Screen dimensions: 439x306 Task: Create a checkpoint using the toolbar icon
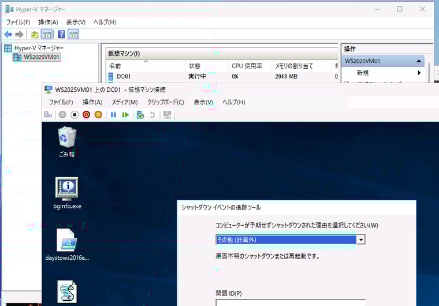click(140, 115)
